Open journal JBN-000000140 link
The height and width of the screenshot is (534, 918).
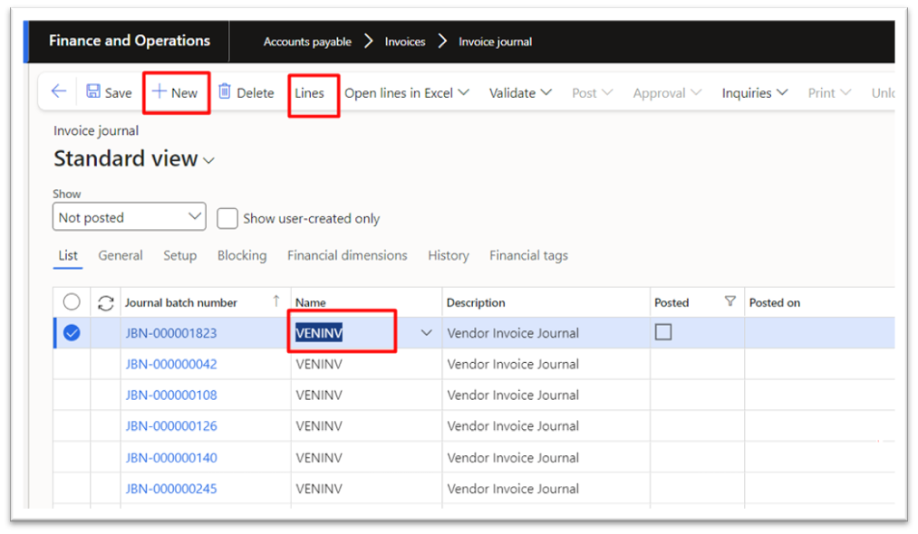coord(171,457)
